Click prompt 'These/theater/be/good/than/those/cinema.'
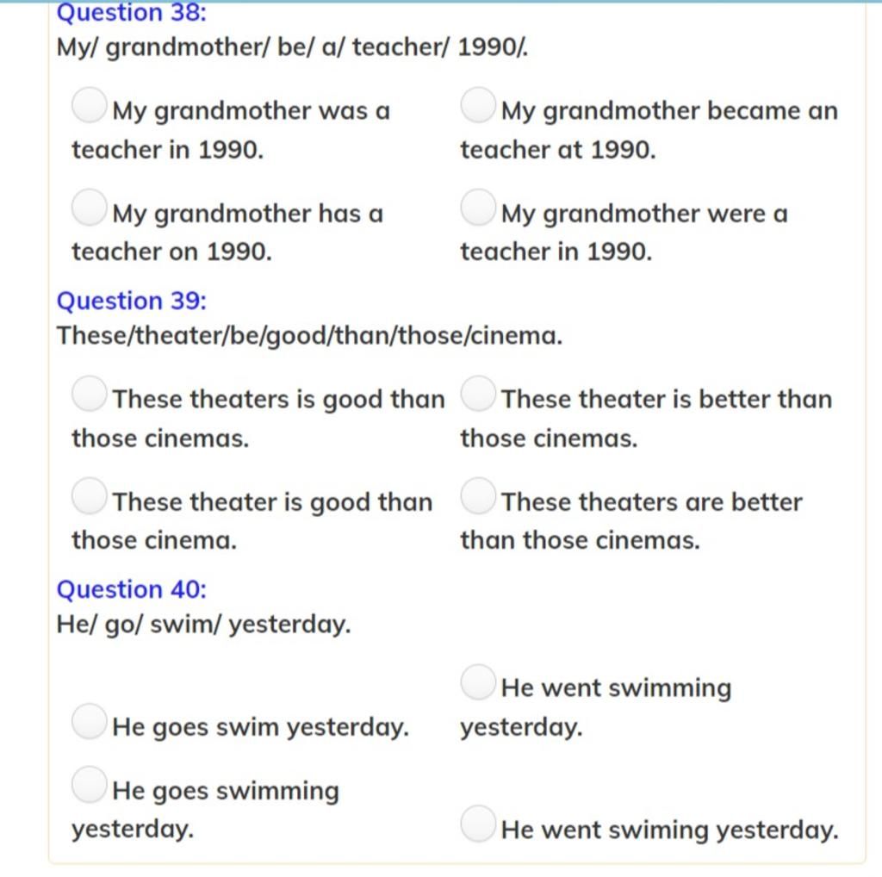Screen dimensions: 882x877 point(309,336)
